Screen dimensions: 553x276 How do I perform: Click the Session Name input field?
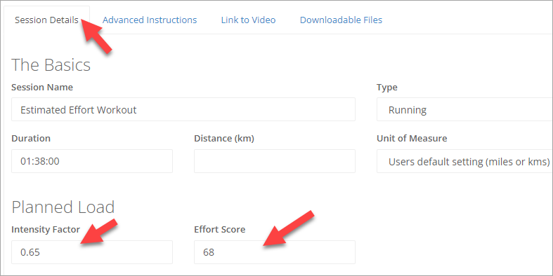(x=183, y=110)
